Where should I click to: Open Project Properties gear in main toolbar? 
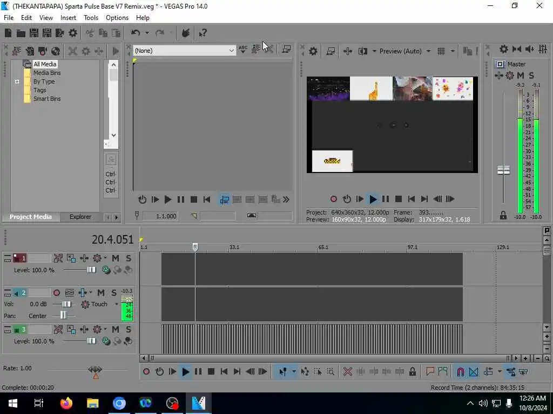click(73, 33)
